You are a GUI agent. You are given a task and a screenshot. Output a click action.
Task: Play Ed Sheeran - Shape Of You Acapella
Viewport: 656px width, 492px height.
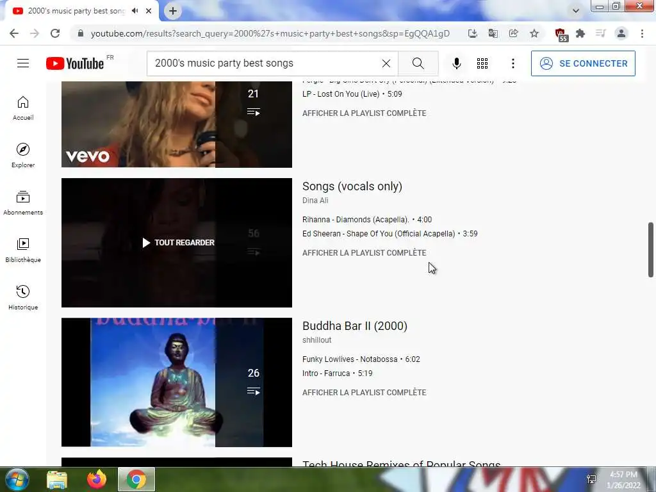tap(390, 234)
